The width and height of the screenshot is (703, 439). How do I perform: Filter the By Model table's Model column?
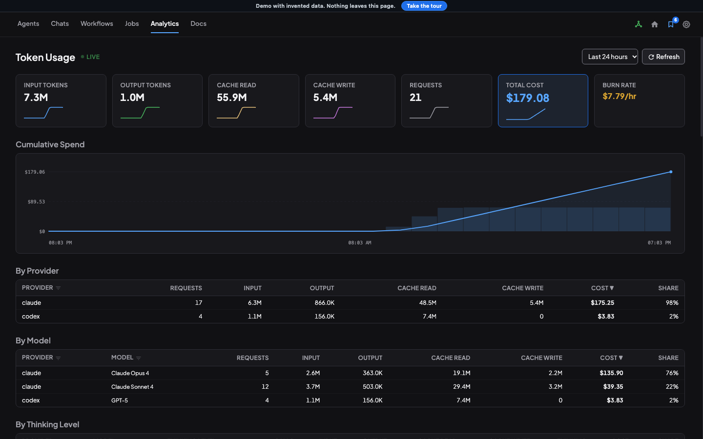coord(139,358)
